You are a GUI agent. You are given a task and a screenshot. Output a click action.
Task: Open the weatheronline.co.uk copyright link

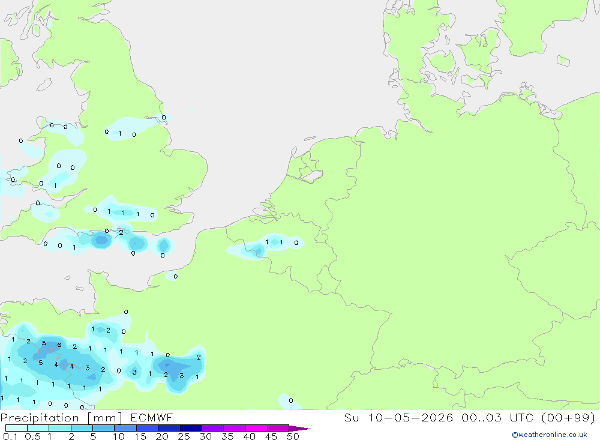tap(550, 435)
